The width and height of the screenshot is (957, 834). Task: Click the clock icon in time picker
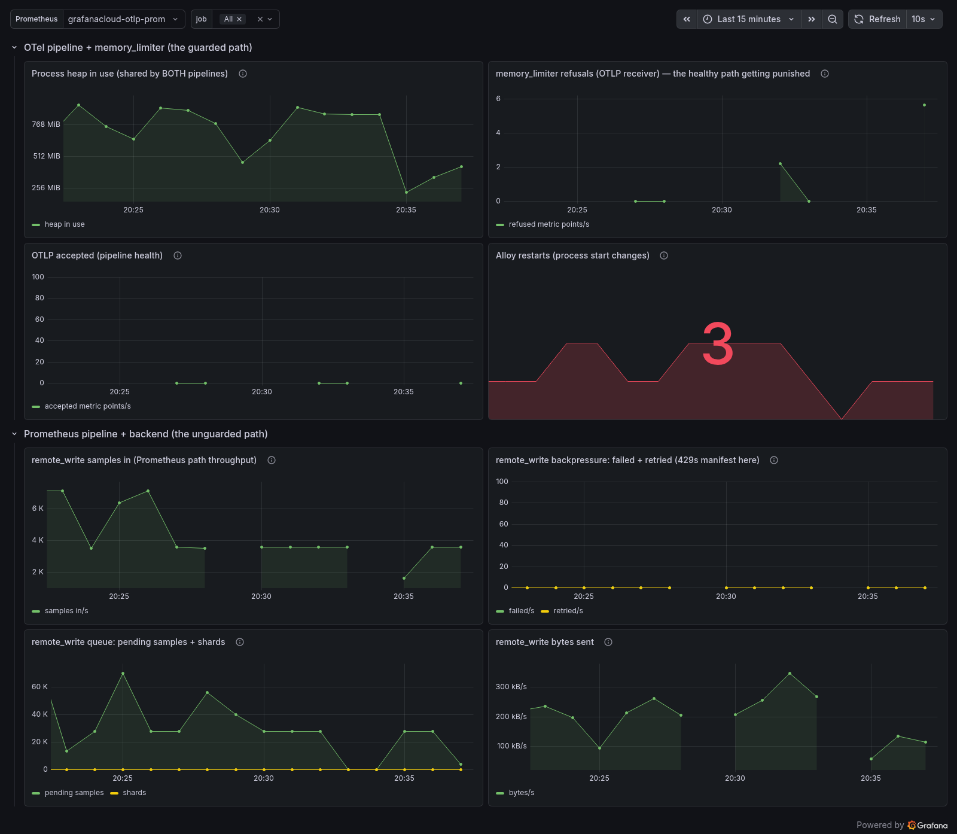708,19
